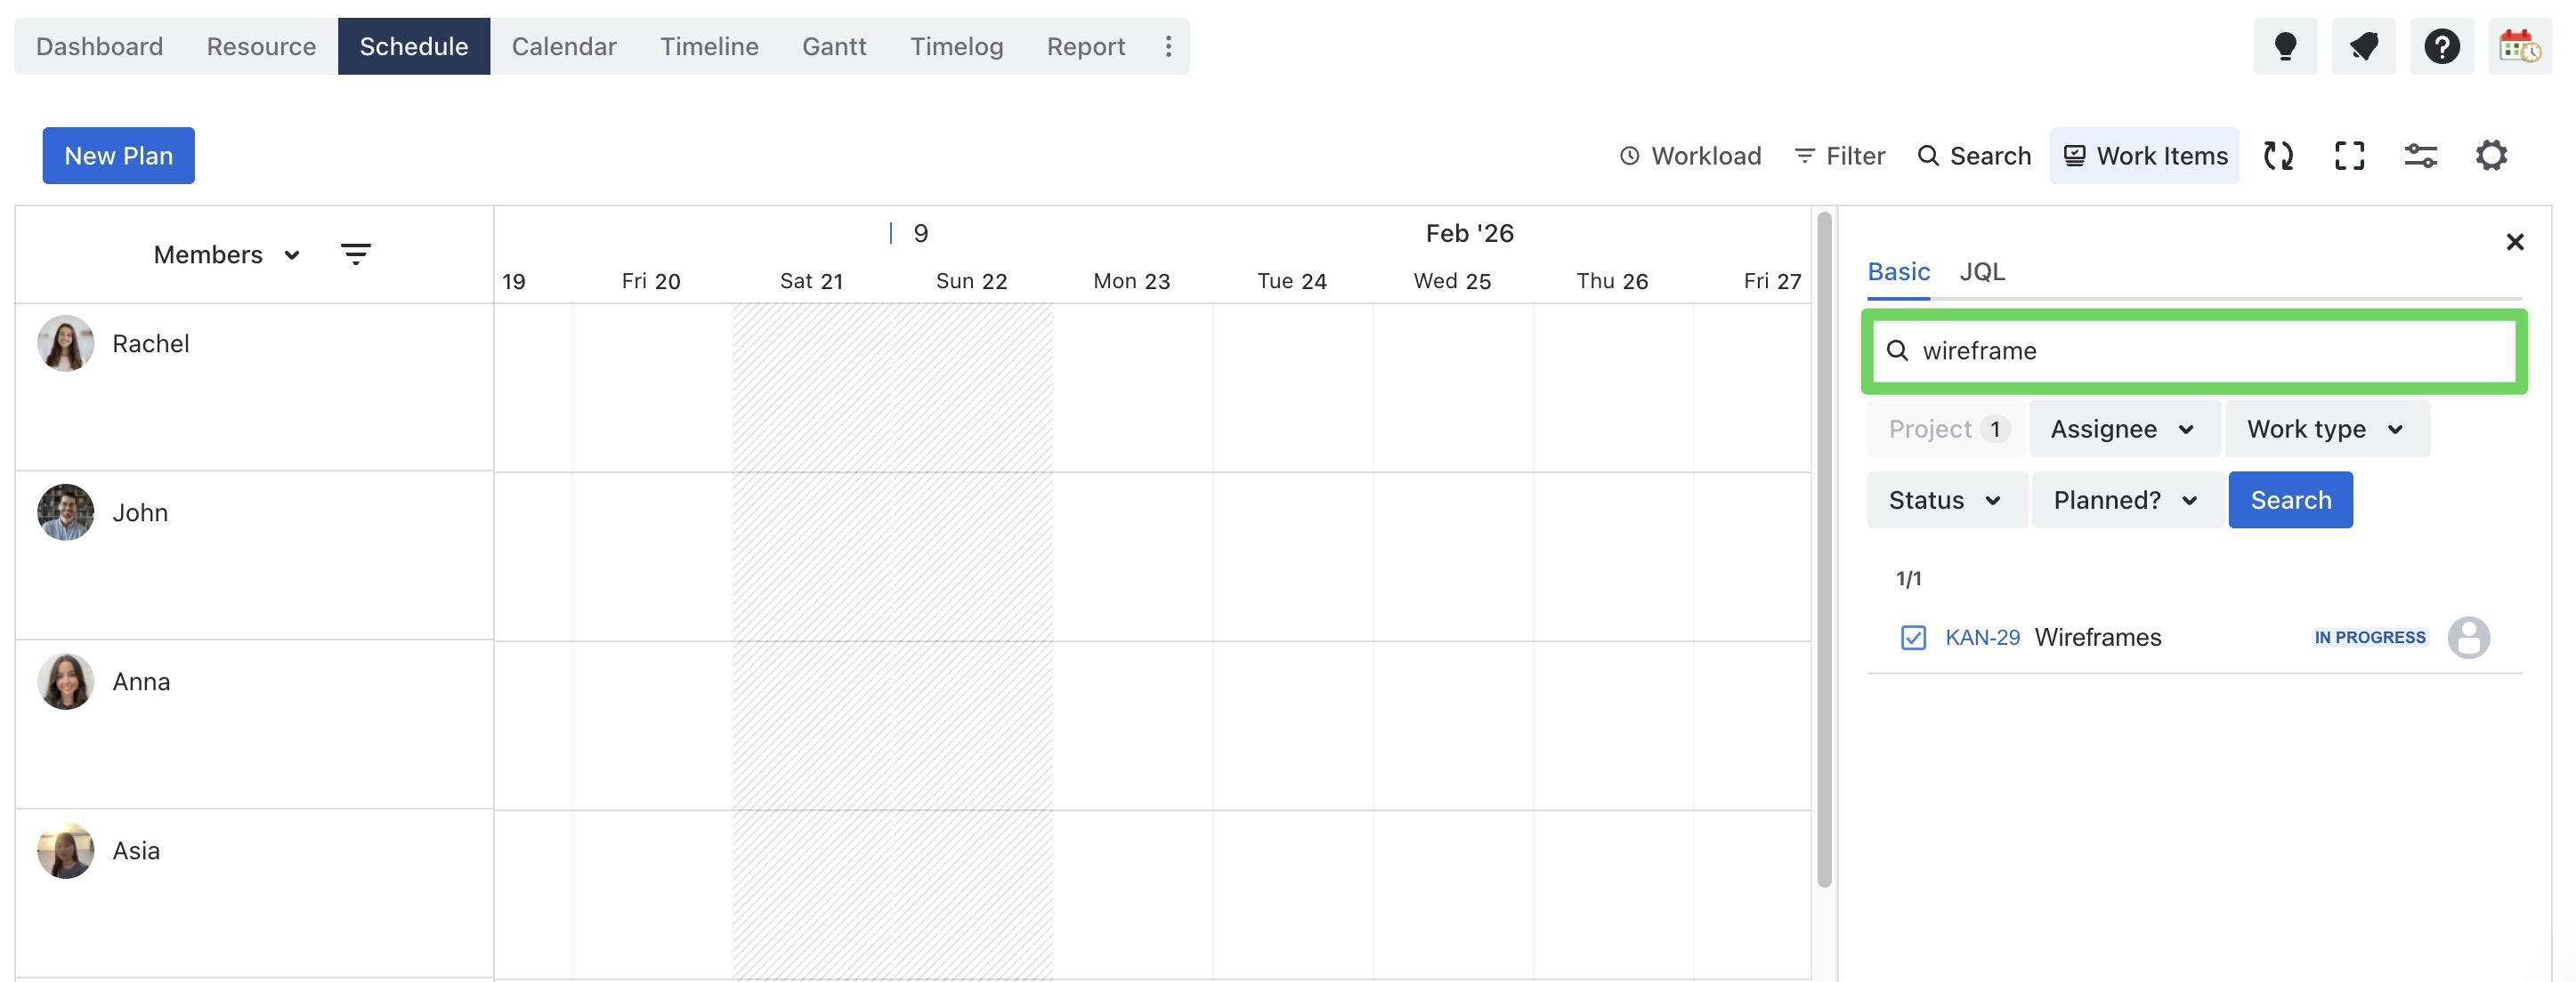The image size is (2576, 982).
Task: Switch to the JQL search tab
Action: (x=1981, y=271)
